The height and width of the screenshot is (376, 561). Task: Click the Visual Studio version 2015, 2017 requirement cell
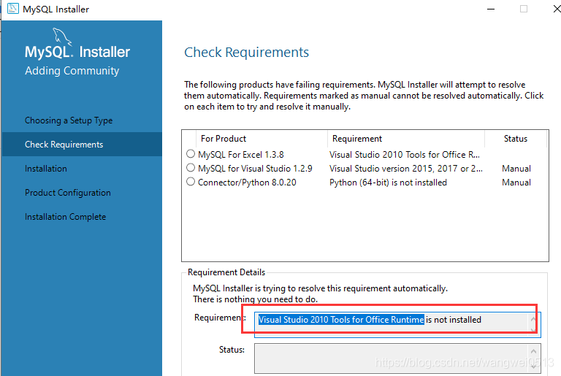(x=405, y=169)
